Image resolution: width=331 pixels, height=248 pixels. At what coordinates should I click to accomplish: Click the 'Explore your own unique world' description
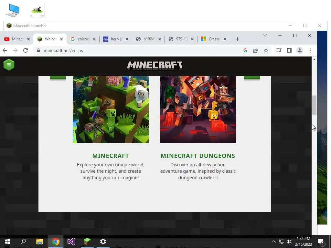click(x=111, y=171)
